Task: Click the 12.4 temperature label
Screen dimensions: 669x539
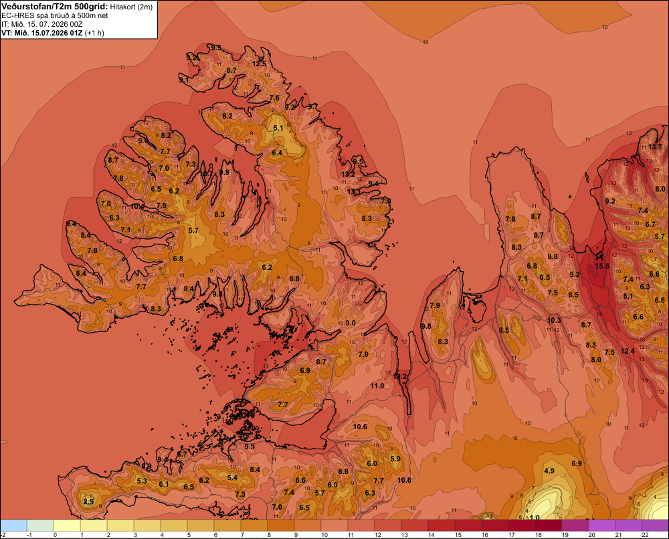Action: tap(628, 351)
